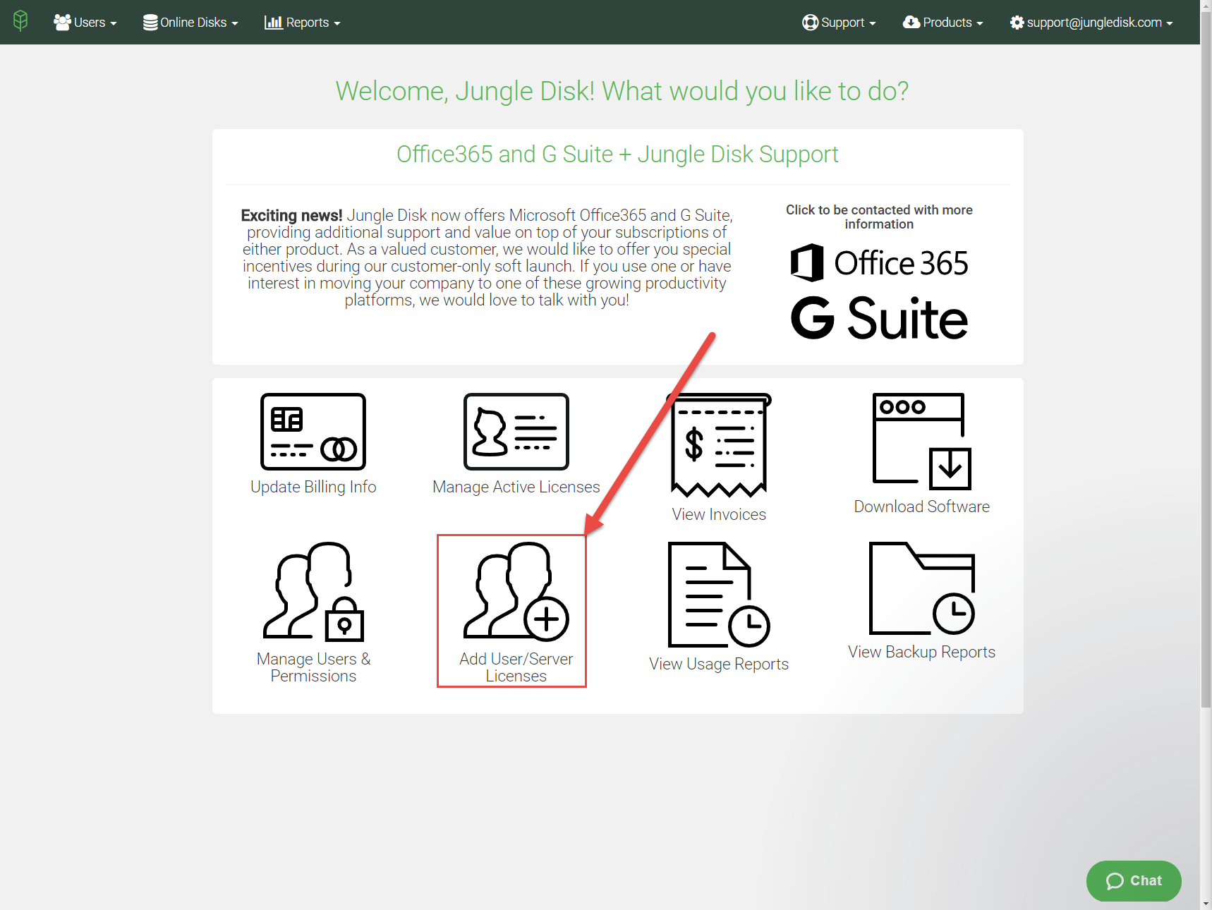1212x910 pixels.
Task: Open the View Invoices link
Action: click(719, 514)
